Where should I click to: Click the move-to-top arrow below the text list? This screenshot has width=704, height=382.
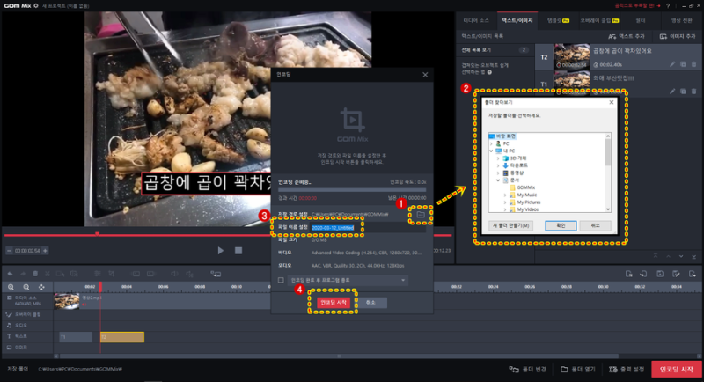[656, 256]
